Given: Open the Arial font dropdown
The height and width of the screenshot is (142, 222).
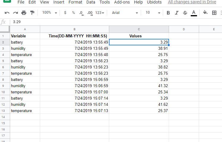Looking at the screenshot, I should (125, 13).
